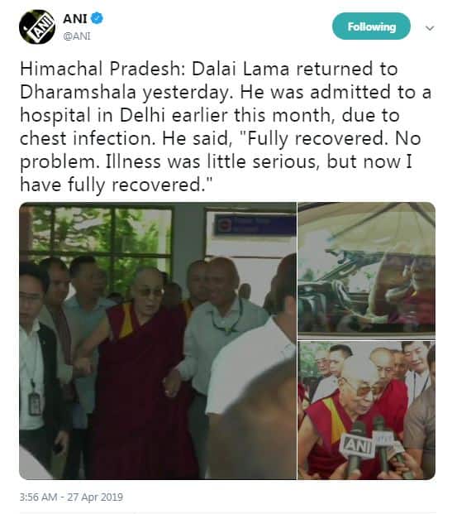Click the blue sign in the large photo

[255, 225]
